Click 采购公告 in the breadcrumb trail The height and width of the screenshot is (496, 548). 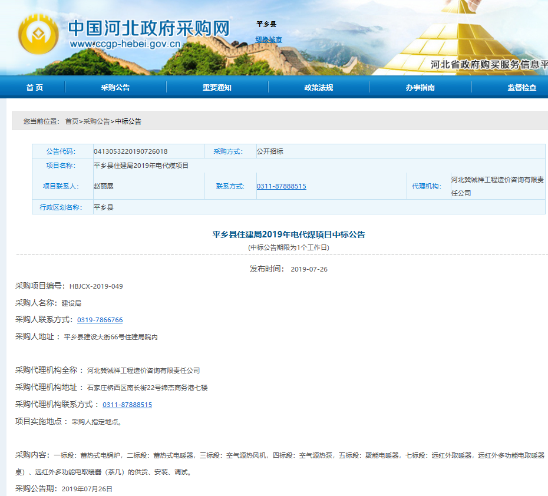[97, 121]
